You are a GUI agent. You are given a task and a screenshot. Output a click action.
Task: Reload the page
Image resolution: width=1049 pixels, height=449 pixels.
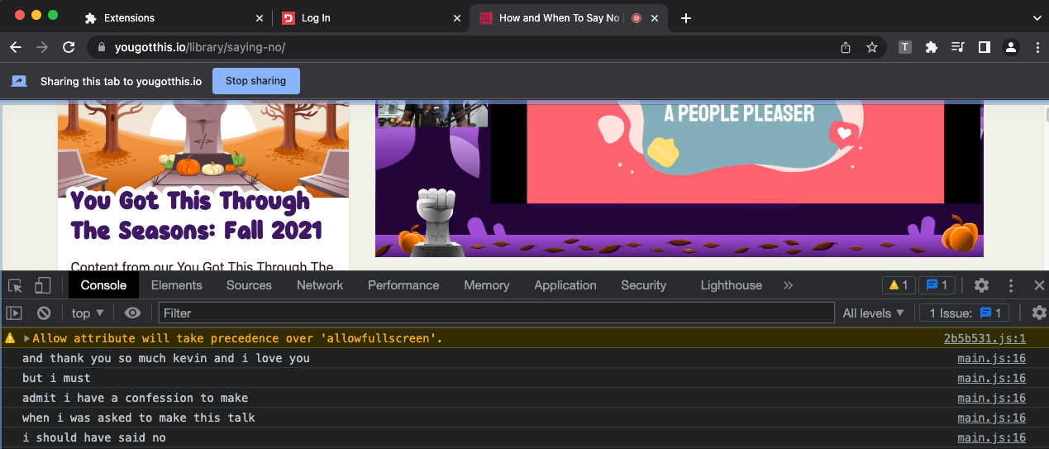tap(69, 47)
